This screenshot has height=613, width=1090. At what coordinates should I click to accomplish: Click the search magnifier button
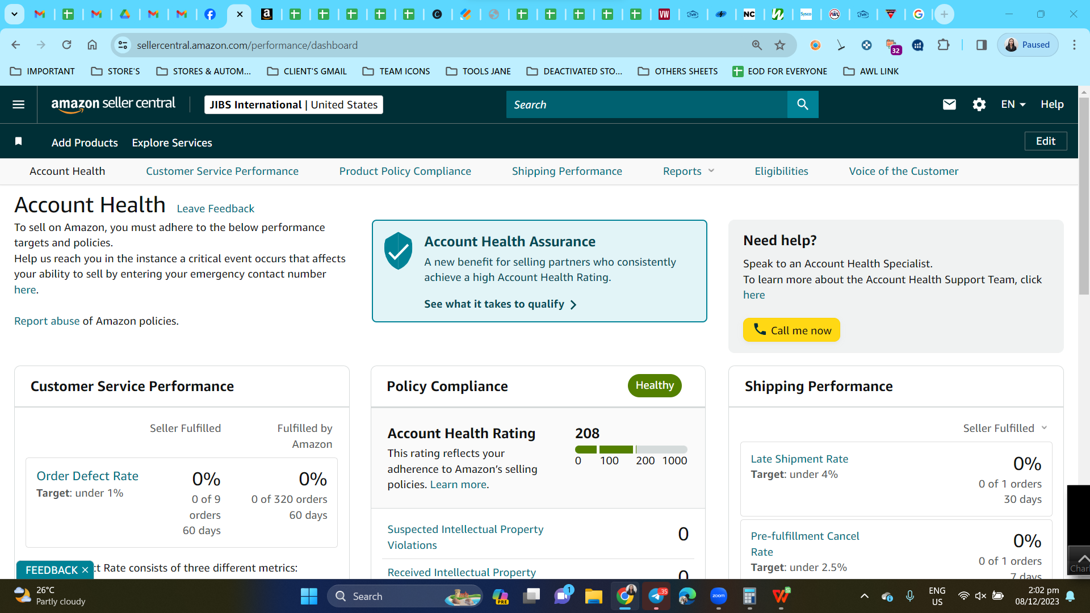click(802, 104)
